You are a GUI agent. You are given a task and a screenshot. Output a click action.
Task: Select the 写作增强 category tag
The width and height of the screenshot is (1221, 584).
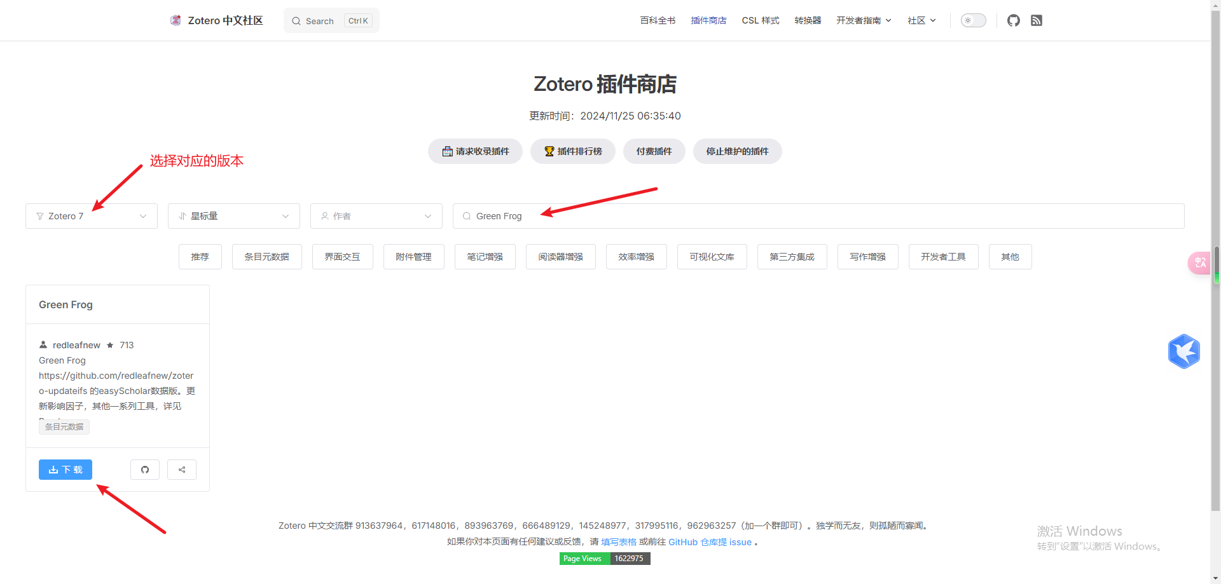point(868,257)
